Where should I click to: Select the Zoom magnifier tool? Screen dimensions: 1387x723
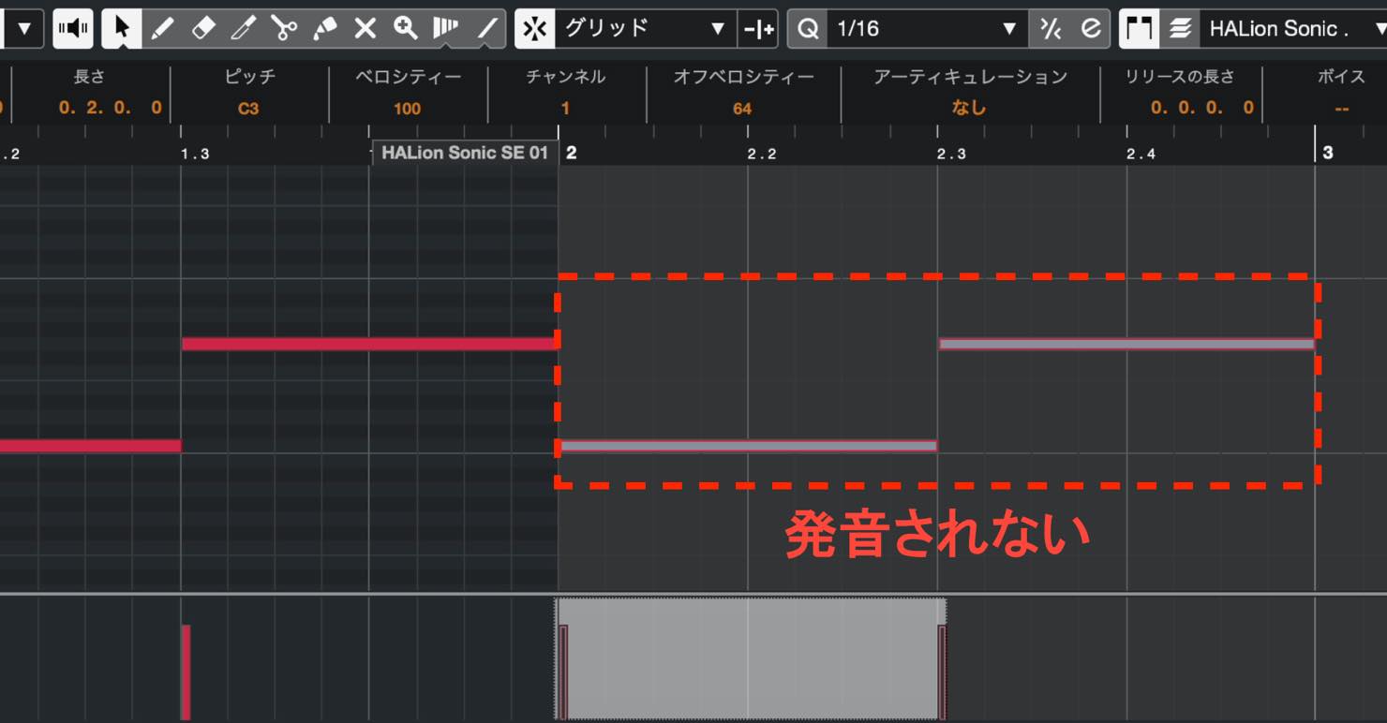405,29
